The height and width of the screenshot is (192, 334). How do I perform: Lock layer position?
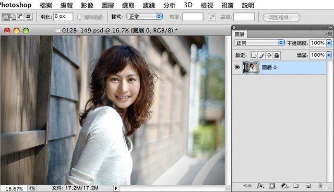[x=269, y=55]
